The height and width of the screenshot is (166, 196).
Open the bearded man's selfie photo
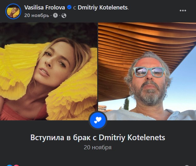pos(147,71)
